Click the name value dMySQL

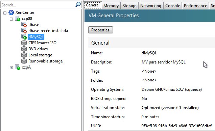[x=149, y=53]
